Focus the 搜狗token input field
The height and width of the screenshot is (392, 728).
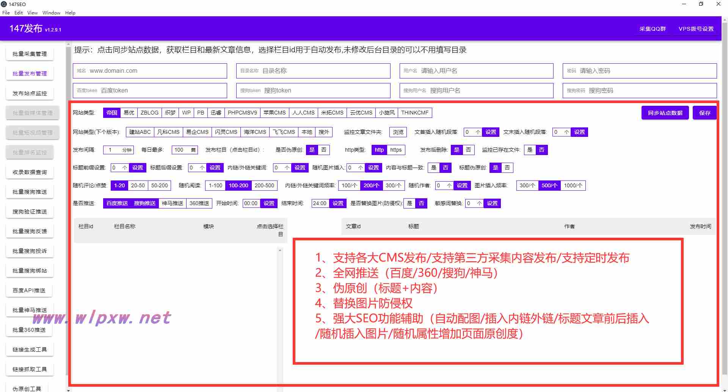coord(313,91)
